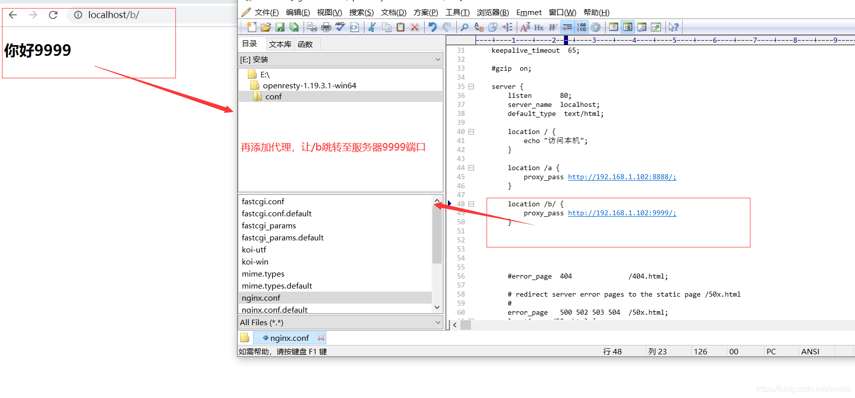
Task: Click the Replace toolbar icon
Action: [479, 27]
